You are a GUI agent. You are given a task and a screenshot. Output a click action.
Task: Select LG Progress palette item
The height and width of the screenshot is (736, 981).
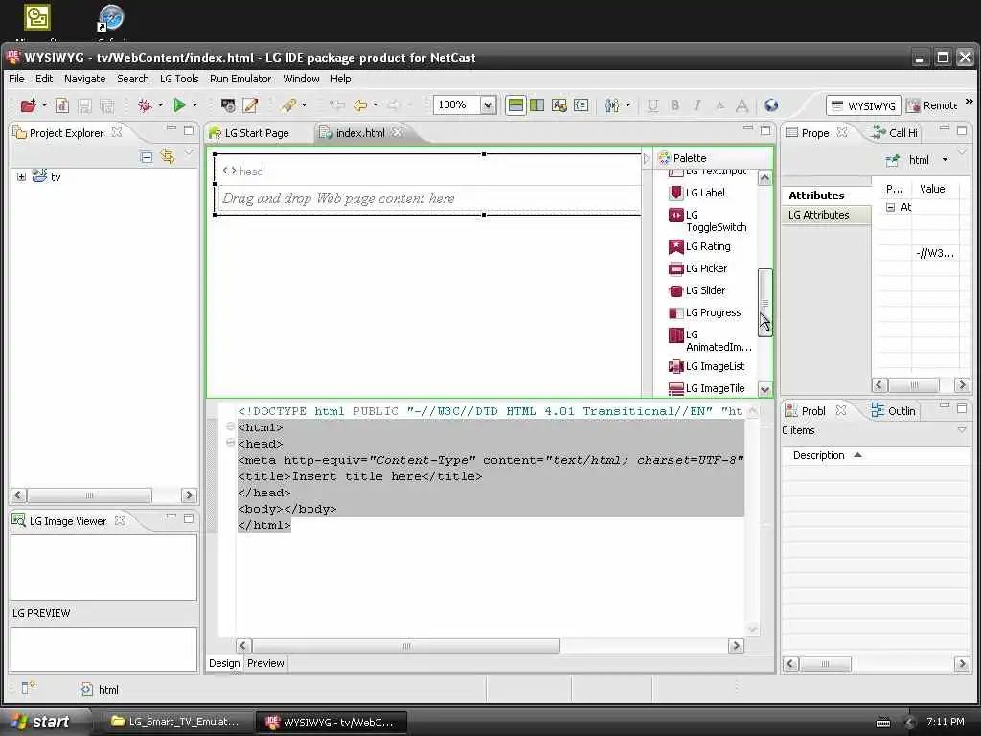[x=704, y=312]
